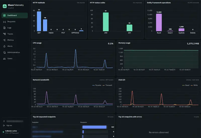
Task: Toggle the Write series in Disk I/O legend
Action: click(194, 85)
